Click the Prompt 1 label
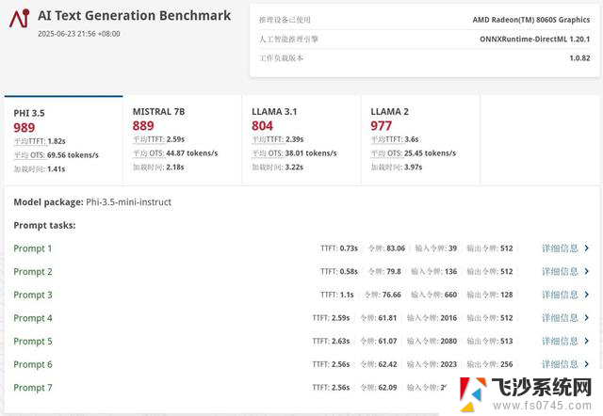The height and width of the screenshot is (416, 603). [x=33, y=248]
